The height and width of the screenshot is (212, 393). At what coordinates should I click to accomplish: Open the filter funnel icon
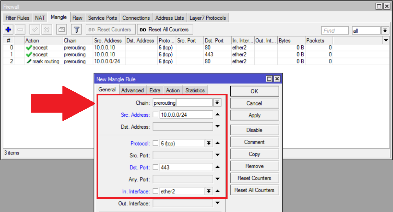(x=76, y=30)
